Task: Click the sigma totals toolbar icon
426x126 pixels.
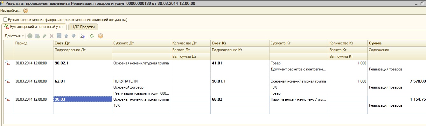Action: point(83,36)
